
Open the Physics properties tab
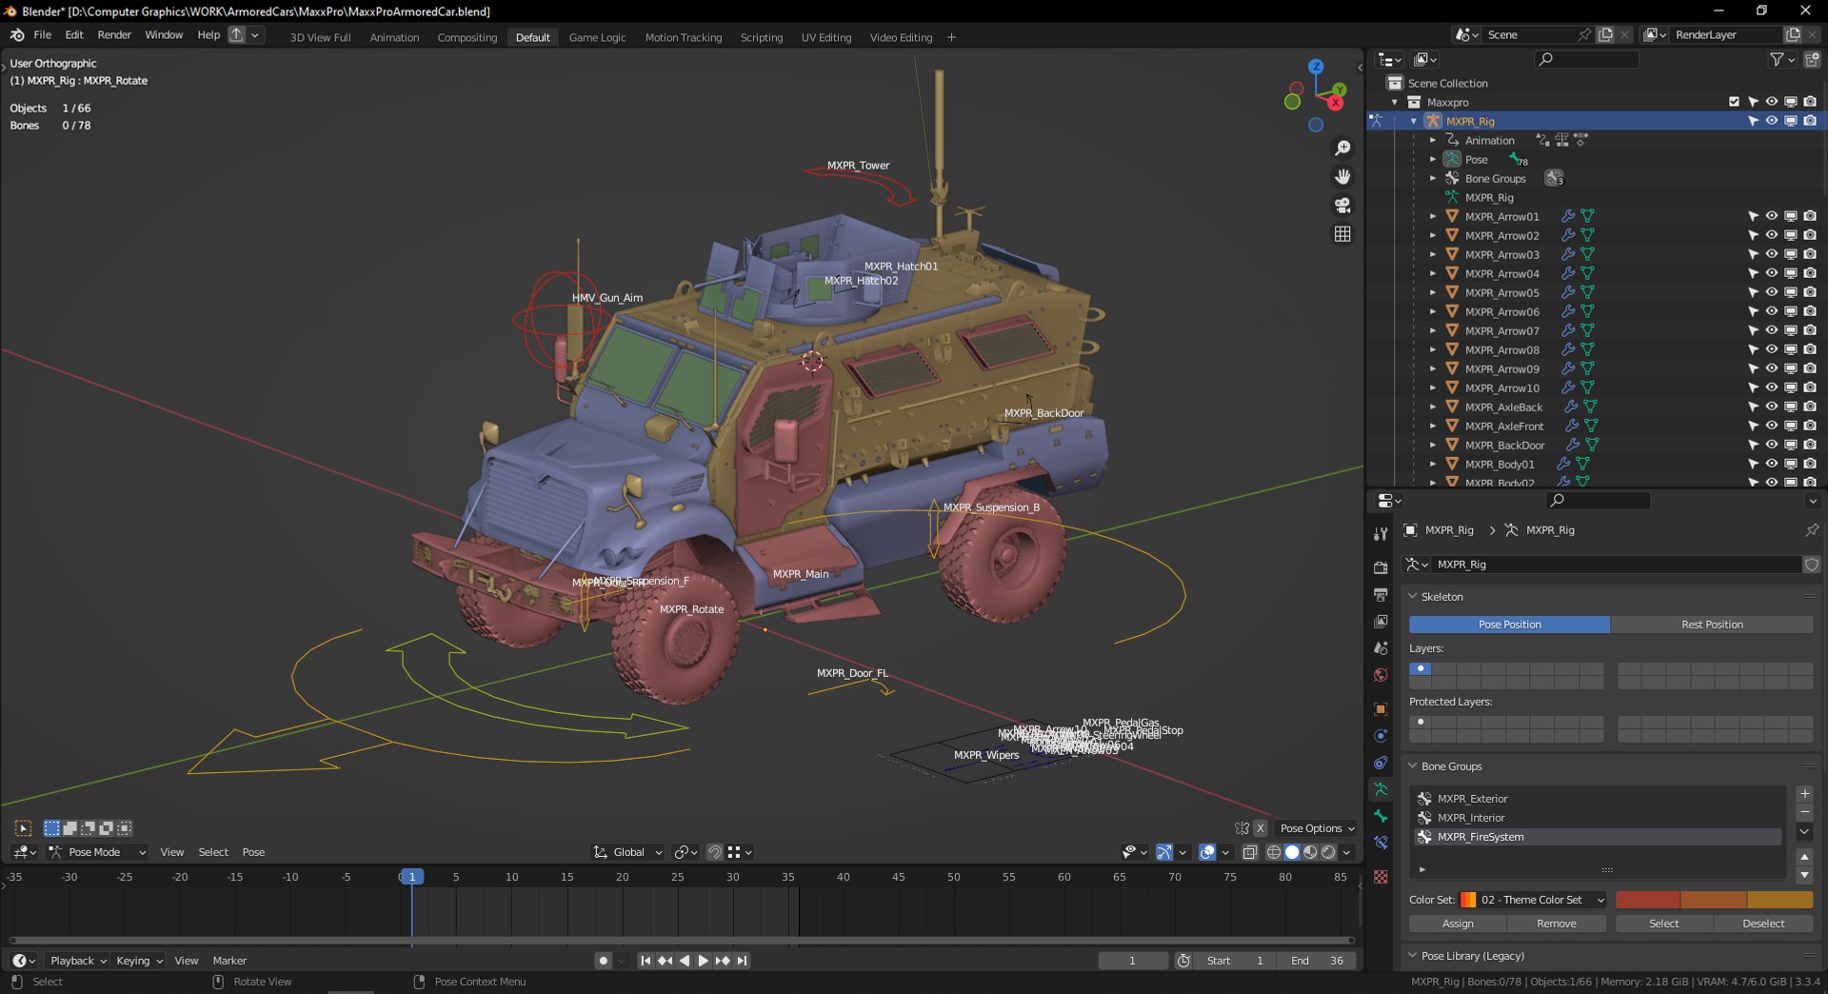pos(1381,736)
